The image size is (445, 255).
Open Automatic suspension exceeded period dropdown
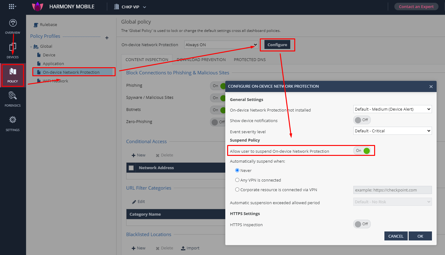392,202
